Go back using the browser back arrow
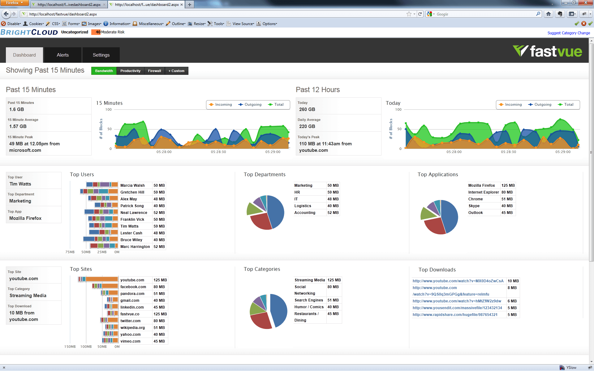This screenshot has width=594, height=371. point(6,14)
